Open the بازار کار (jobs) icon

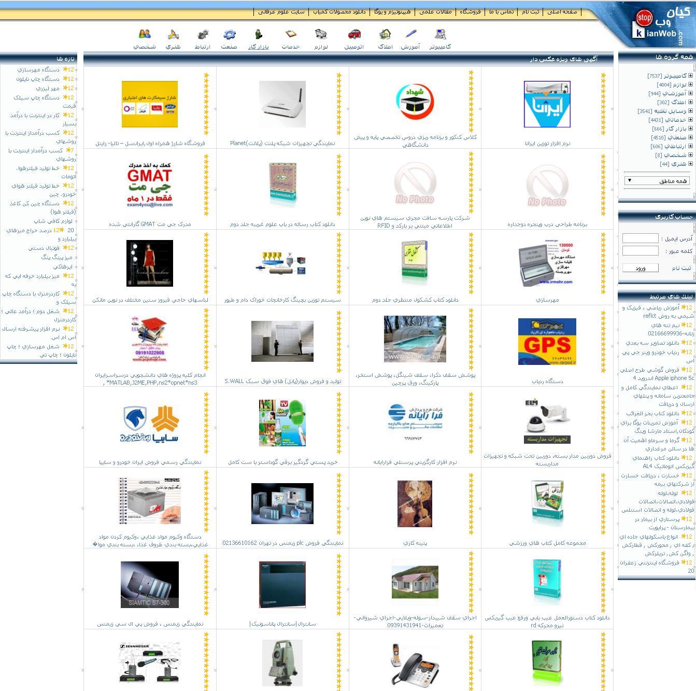click(259, 34)
